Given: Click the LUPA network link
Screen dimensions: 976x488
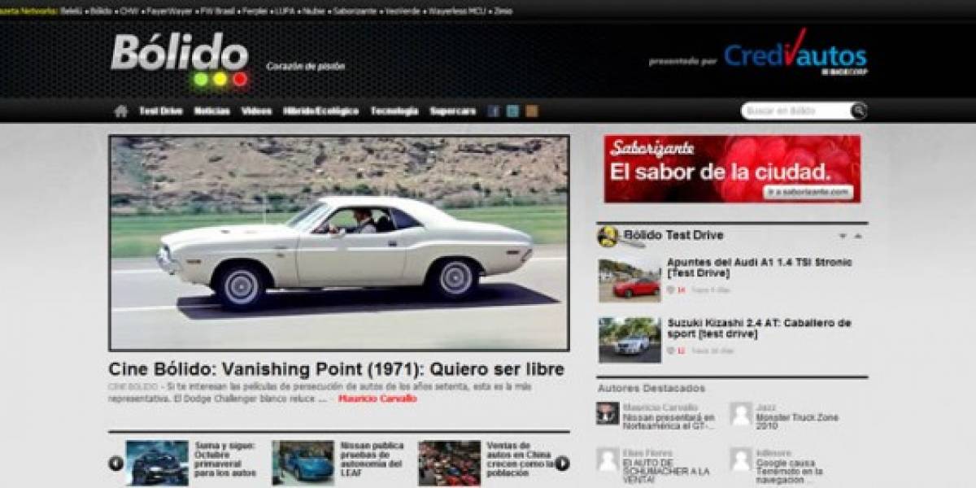Looking at the screenshot, I should (x=286, y=11).
